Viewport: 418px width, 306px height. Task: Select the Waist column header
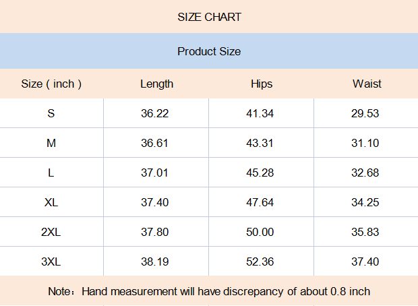click(x=367, y=84)
